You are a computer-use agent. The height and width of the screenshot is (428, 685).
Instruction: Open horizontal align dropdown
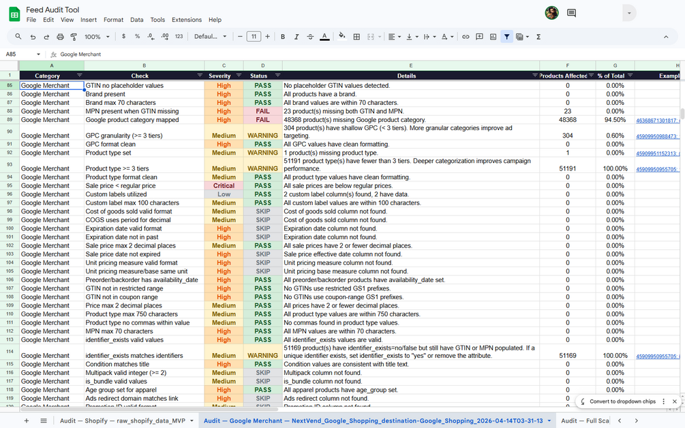pos(395,37)
